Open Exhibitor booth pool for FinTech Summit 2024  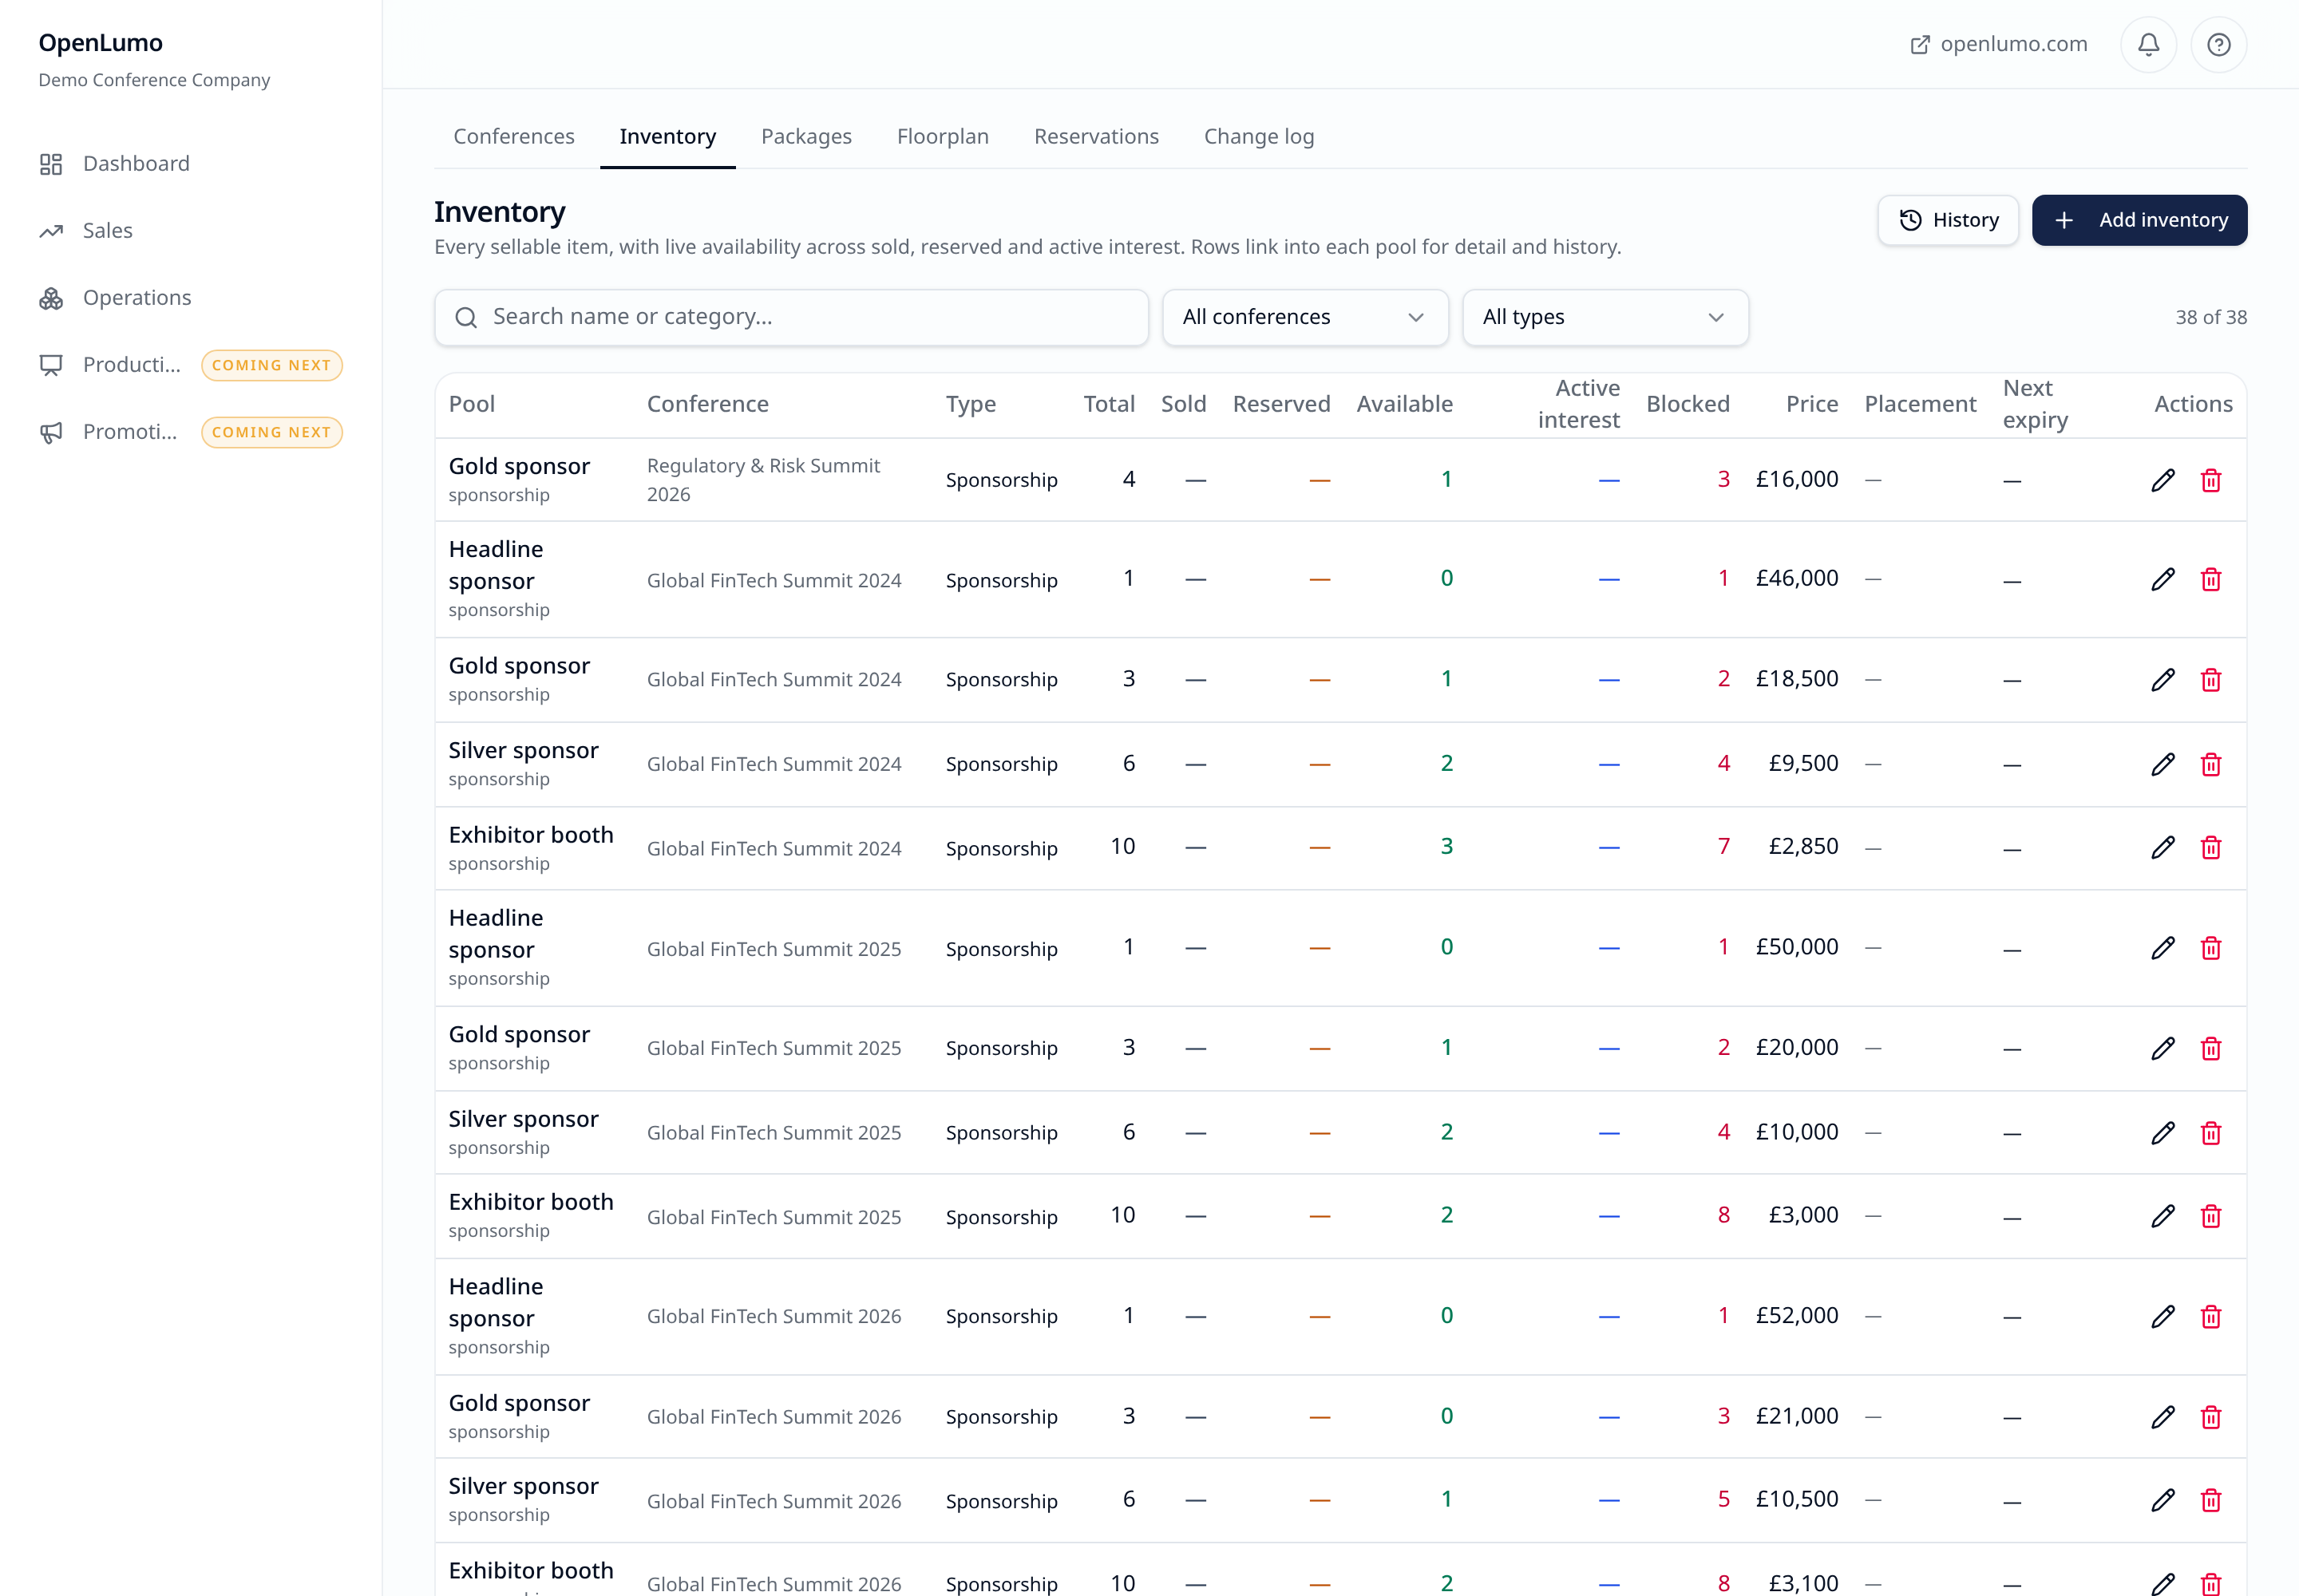(x=531, y=835)
